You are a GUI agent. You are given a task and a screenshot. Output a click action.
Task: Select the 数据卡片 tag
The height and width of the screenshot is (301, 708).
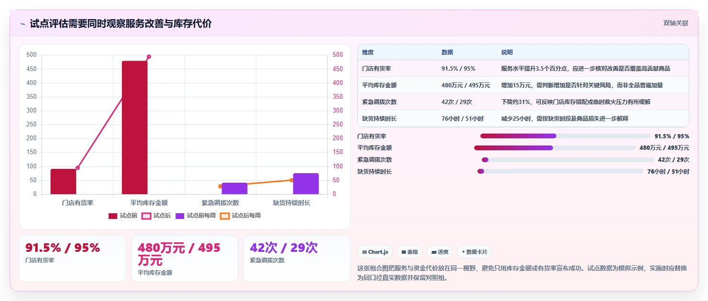coord(474,252)
